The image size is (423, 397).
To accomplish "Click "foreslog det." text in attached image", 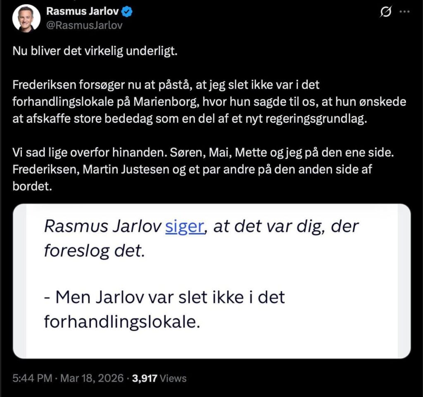I will click(94, 250).
